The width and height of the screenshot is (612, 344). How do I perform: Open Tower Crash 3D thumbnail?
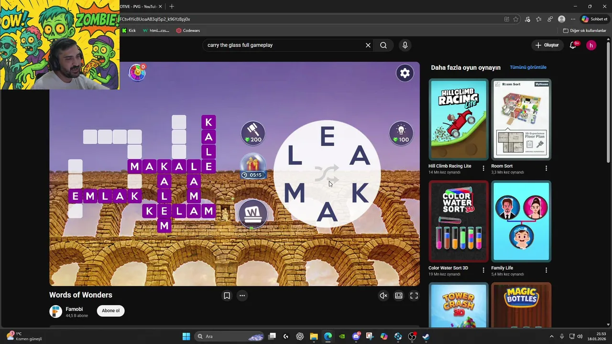click(459, 305)
